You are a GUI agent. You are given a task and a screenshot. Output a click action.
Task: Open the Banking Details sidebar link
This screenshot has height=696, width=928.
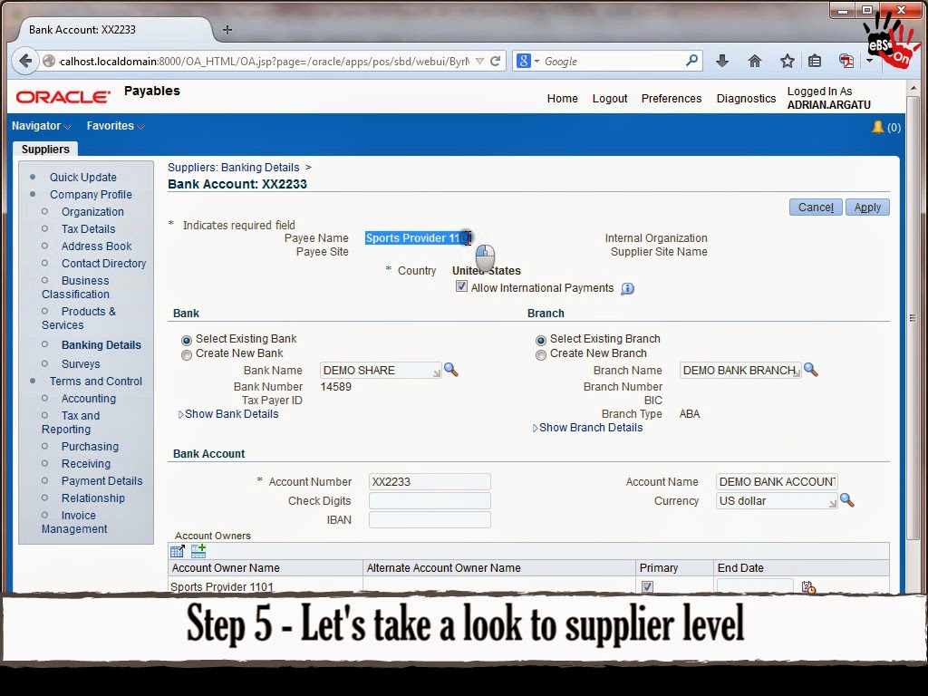coord(102,345)
